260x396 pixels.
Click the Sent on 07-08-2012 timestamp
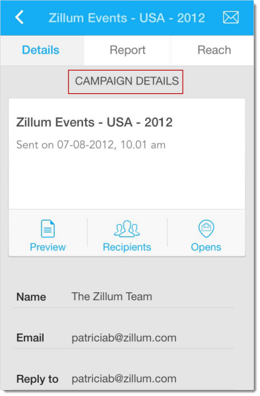pyautogui.click(x=91, y=145)
